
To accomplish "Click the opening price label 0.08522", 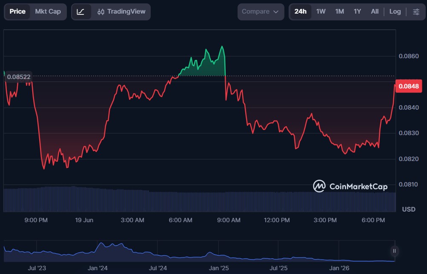I will 18,77.
